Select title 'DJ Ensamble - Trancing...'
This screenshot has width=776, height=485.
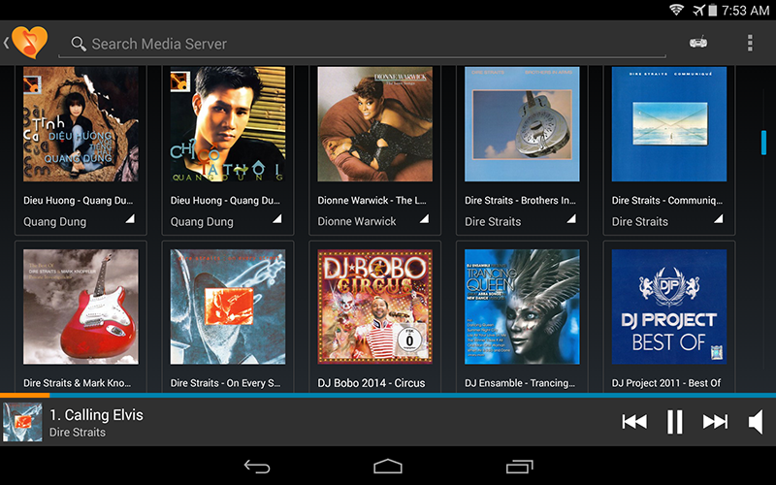[x=520, y=383]
